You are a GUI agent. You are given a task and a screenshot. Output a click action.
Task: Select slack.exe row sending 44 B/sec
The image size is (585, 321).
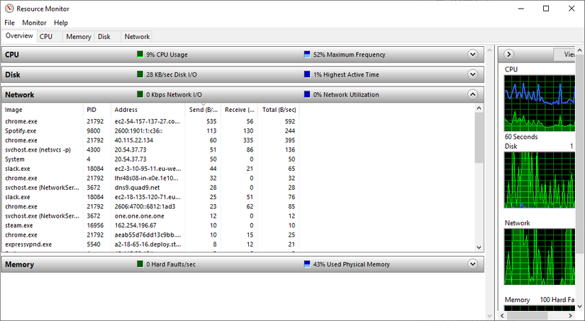150,169
